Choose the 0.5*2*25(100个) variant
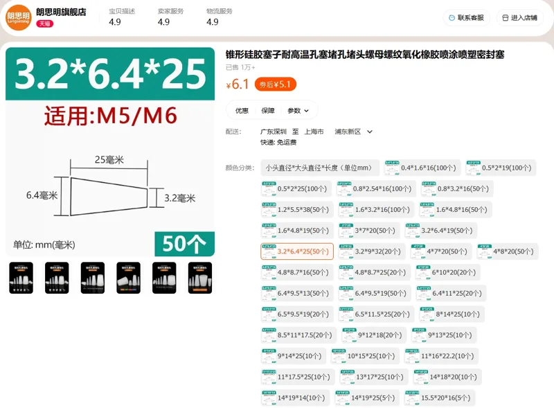 [x=296, y=189]
